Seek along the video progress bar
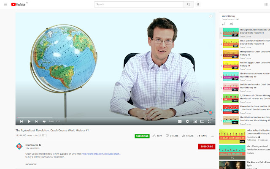The width and height of the screenshot is (270, 169). tap(115, 117)
